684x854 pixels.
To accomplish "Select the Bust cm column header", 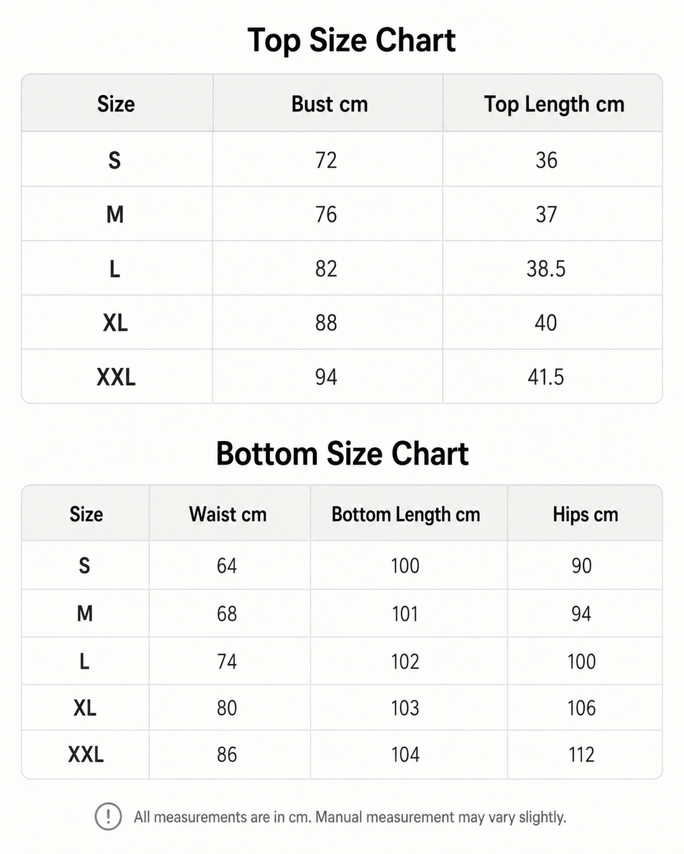I will pos(330,104).
